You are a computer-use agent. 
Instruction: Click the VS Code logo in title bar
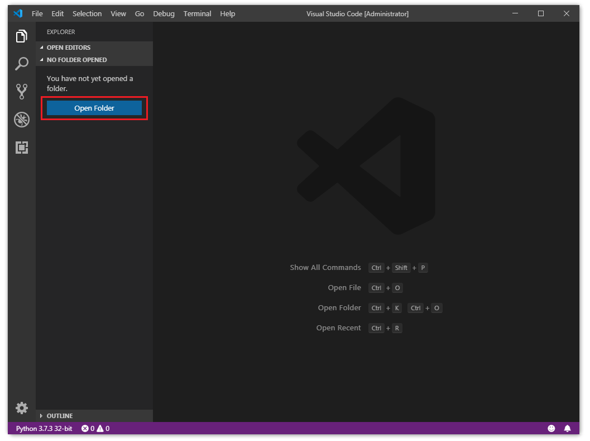[18, 13]
